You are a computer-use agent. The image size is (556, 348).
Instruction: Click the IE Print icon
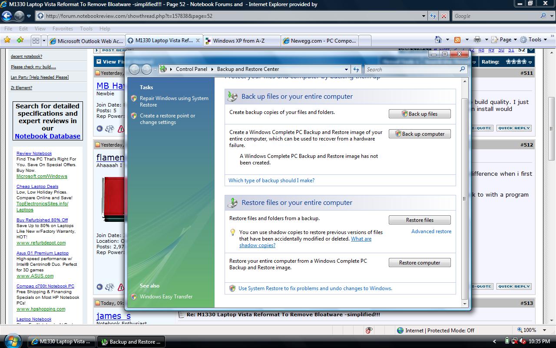click(x=477, y=40)
